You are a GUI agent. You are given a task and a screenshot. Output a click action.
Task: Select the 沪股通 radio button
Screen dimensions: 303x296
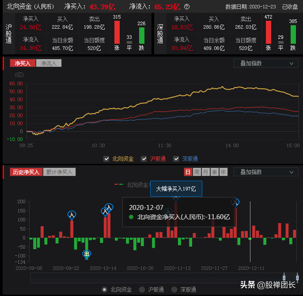pyautogui.click(x=142, y=289)
